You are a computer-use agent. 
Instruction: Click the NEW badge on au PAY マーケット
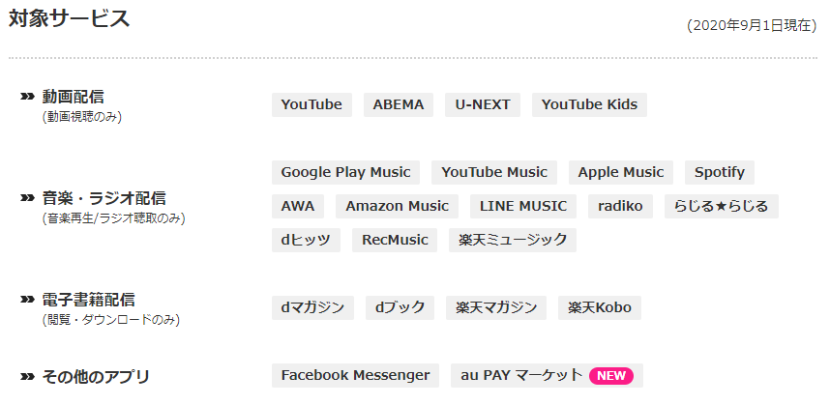click(x=611, y=375)
